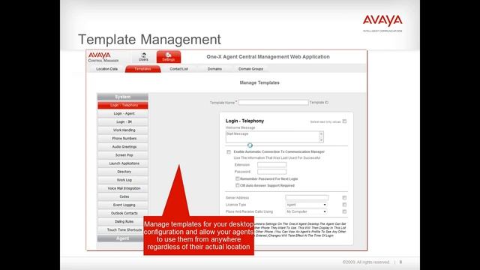Open the Domain Groups tab
This screenshot has width=480, height=270.
tap(250, 69)
